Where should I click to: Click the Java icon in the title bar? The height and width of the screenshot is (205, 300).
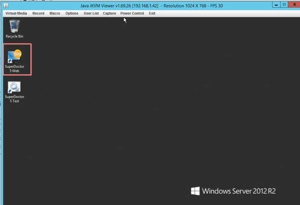pyautogui.click(x=6, y=6)
